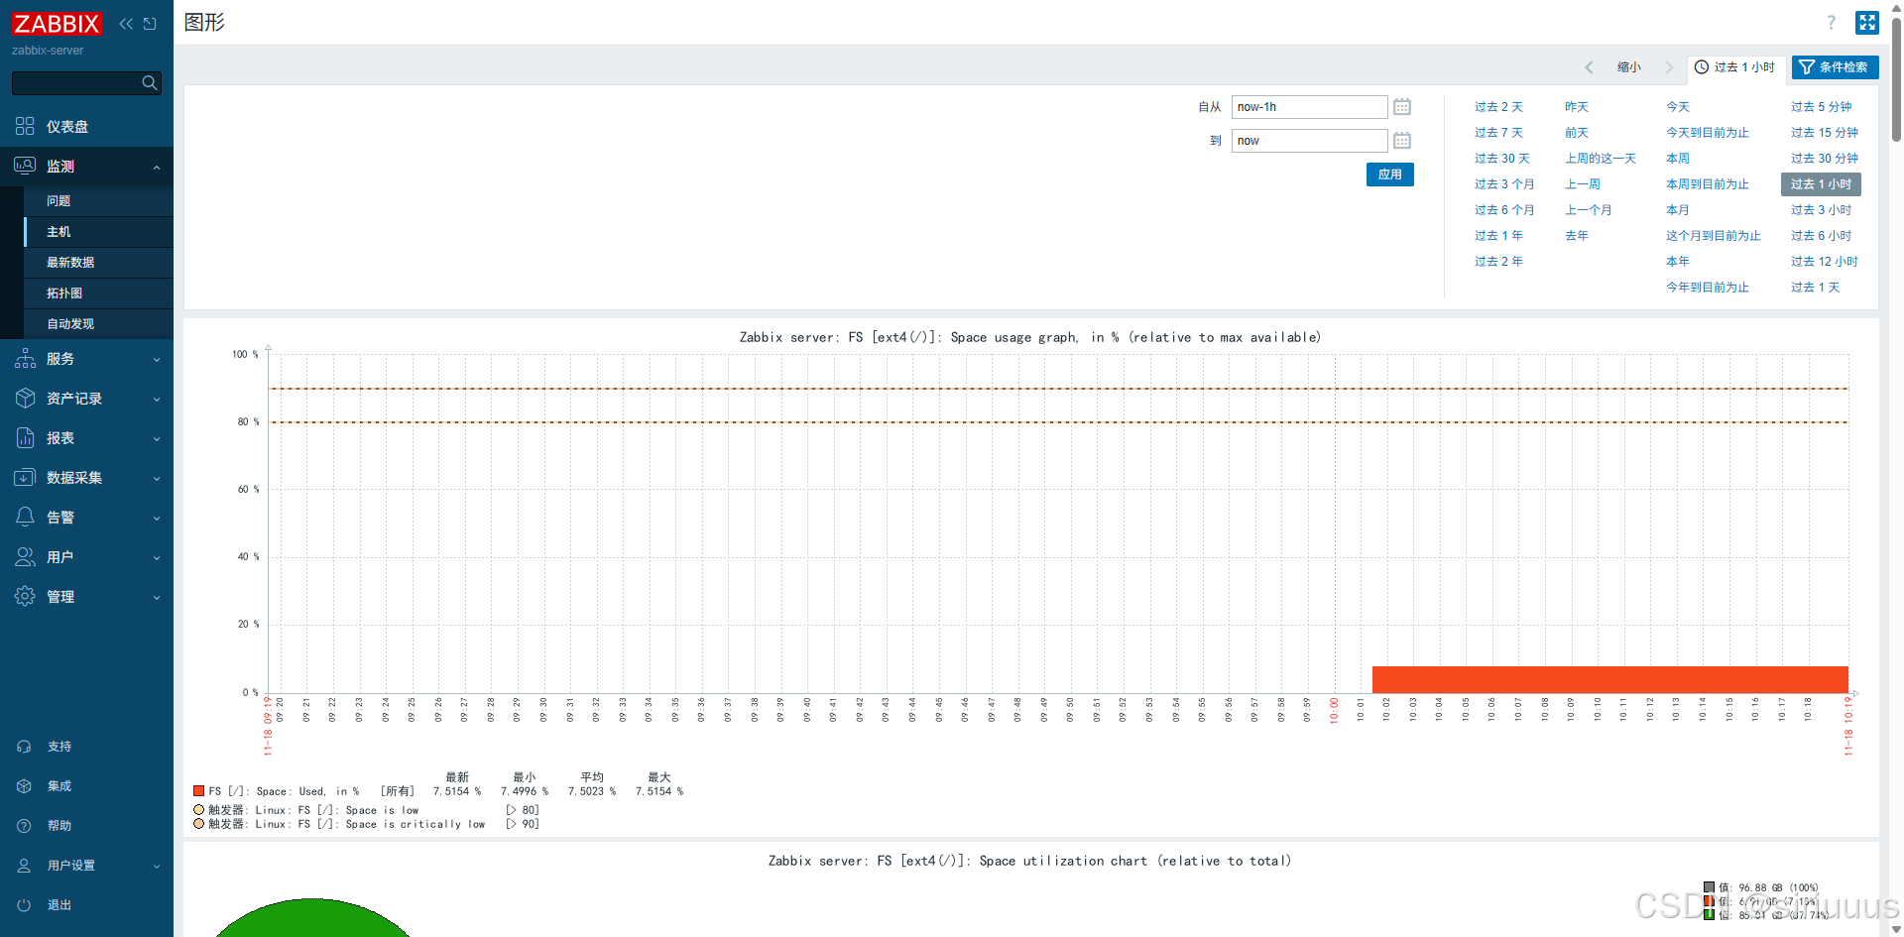Click the 管理 gear icon
This screenshot has height=937, width=1904.
(25, 597)
